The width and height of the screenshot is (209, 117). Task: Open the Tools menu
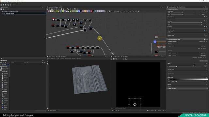click(x=8, y=3)
